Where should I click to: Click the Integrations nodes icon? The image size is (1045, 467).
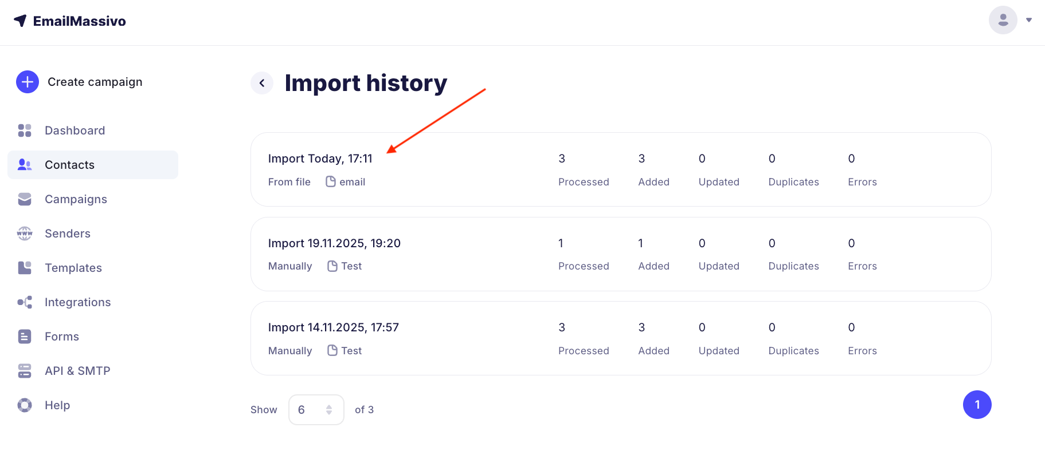(x=25, y=302)
